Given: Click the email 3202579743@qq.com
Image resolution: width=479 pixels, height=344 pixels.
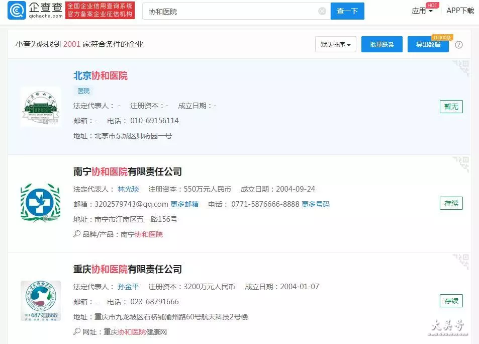Looking at the screenshot, I should [x=131, y=204].
